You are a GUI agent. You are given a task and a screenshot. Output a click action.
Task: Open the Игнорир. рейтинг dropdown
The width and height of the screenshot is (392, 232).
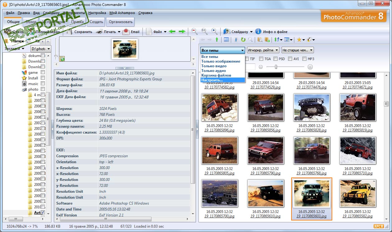click(x=263, y=50)
